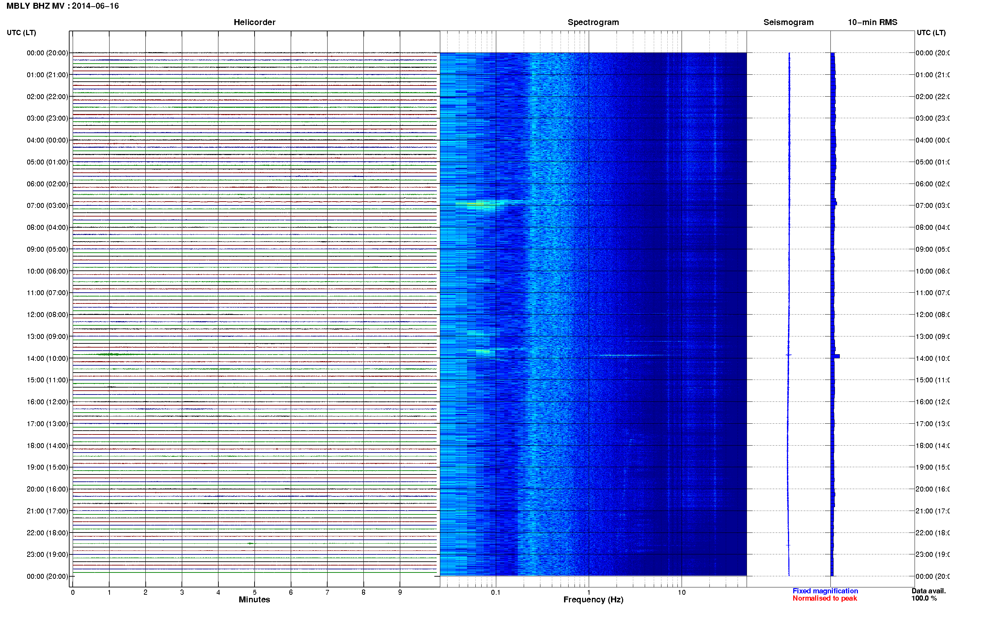This screenshot has height=618, width=989.
Task: Select the Spectrogram panel heading
Action: click(593, 23)
